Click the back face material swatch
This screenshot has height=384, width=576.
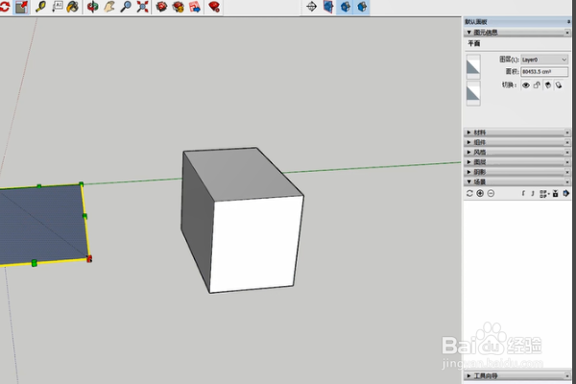(473, 93)
